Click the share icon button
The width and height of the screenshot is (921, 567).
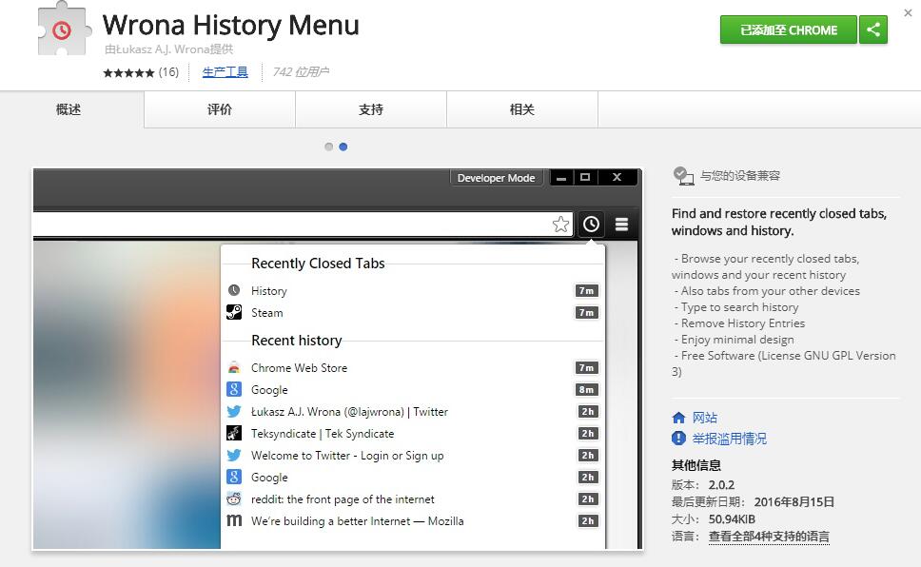click(873, 29)
